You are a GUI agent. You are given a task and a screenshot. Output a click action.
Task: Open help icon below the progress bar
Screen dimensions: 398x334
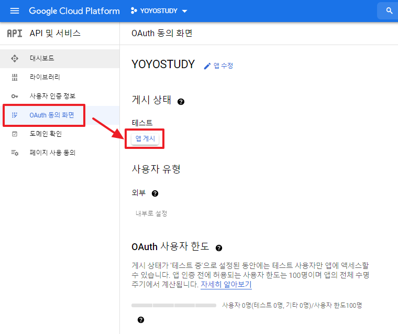(141, 320)
